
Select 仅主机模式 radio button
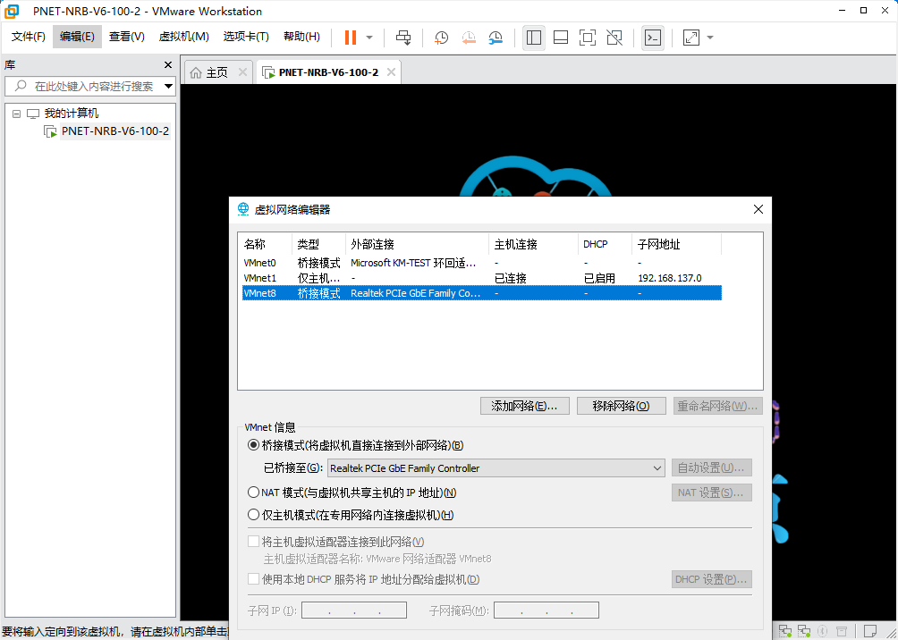click(x=253, y=515)
